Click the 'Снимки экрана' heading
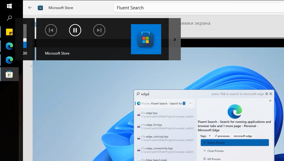 click(x=193, y=23)
